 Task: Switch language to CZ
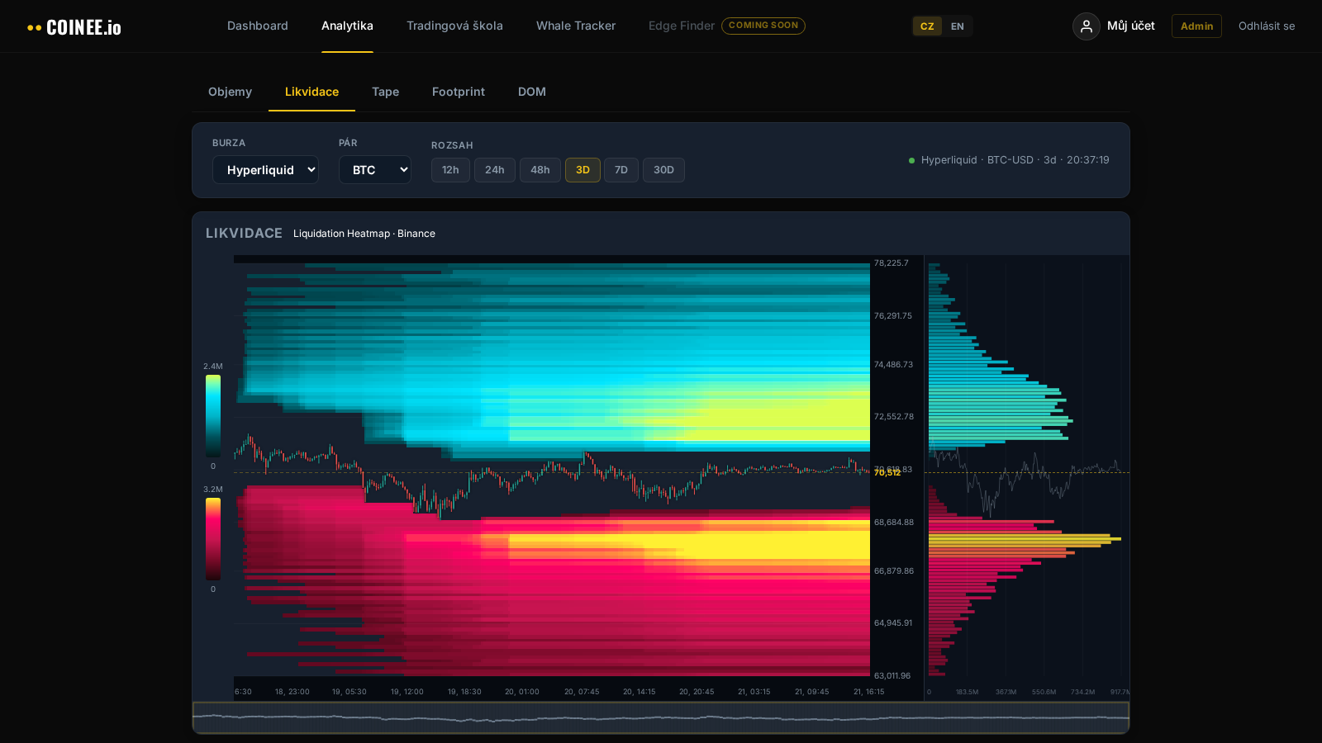click(x=927, y=26)
